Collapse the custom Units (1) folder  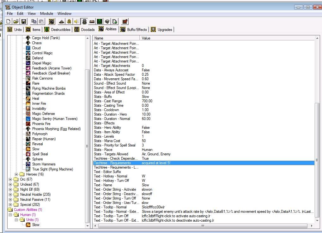click(x=16, y=220)
